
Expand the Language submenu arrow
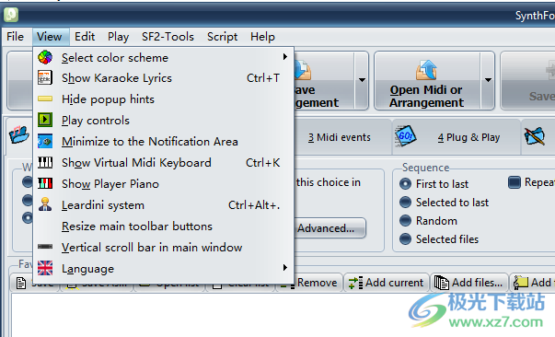coord(285,268)
